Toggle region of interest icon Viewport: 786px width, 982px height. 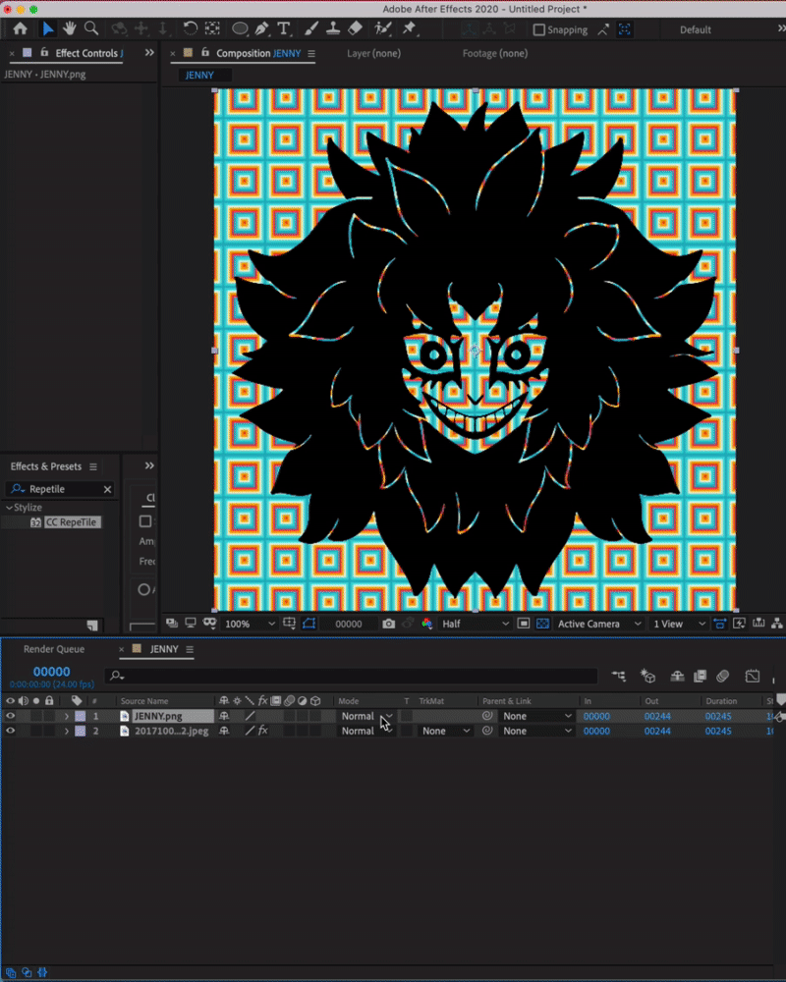tap(524, 624)
